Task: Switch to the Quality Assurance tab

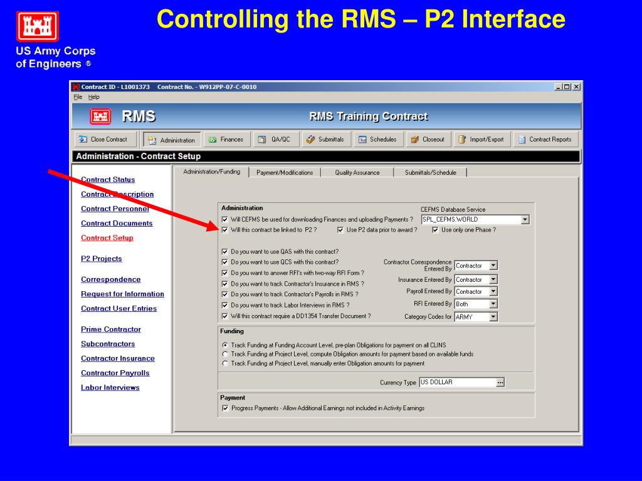Action: coord(357,173)
